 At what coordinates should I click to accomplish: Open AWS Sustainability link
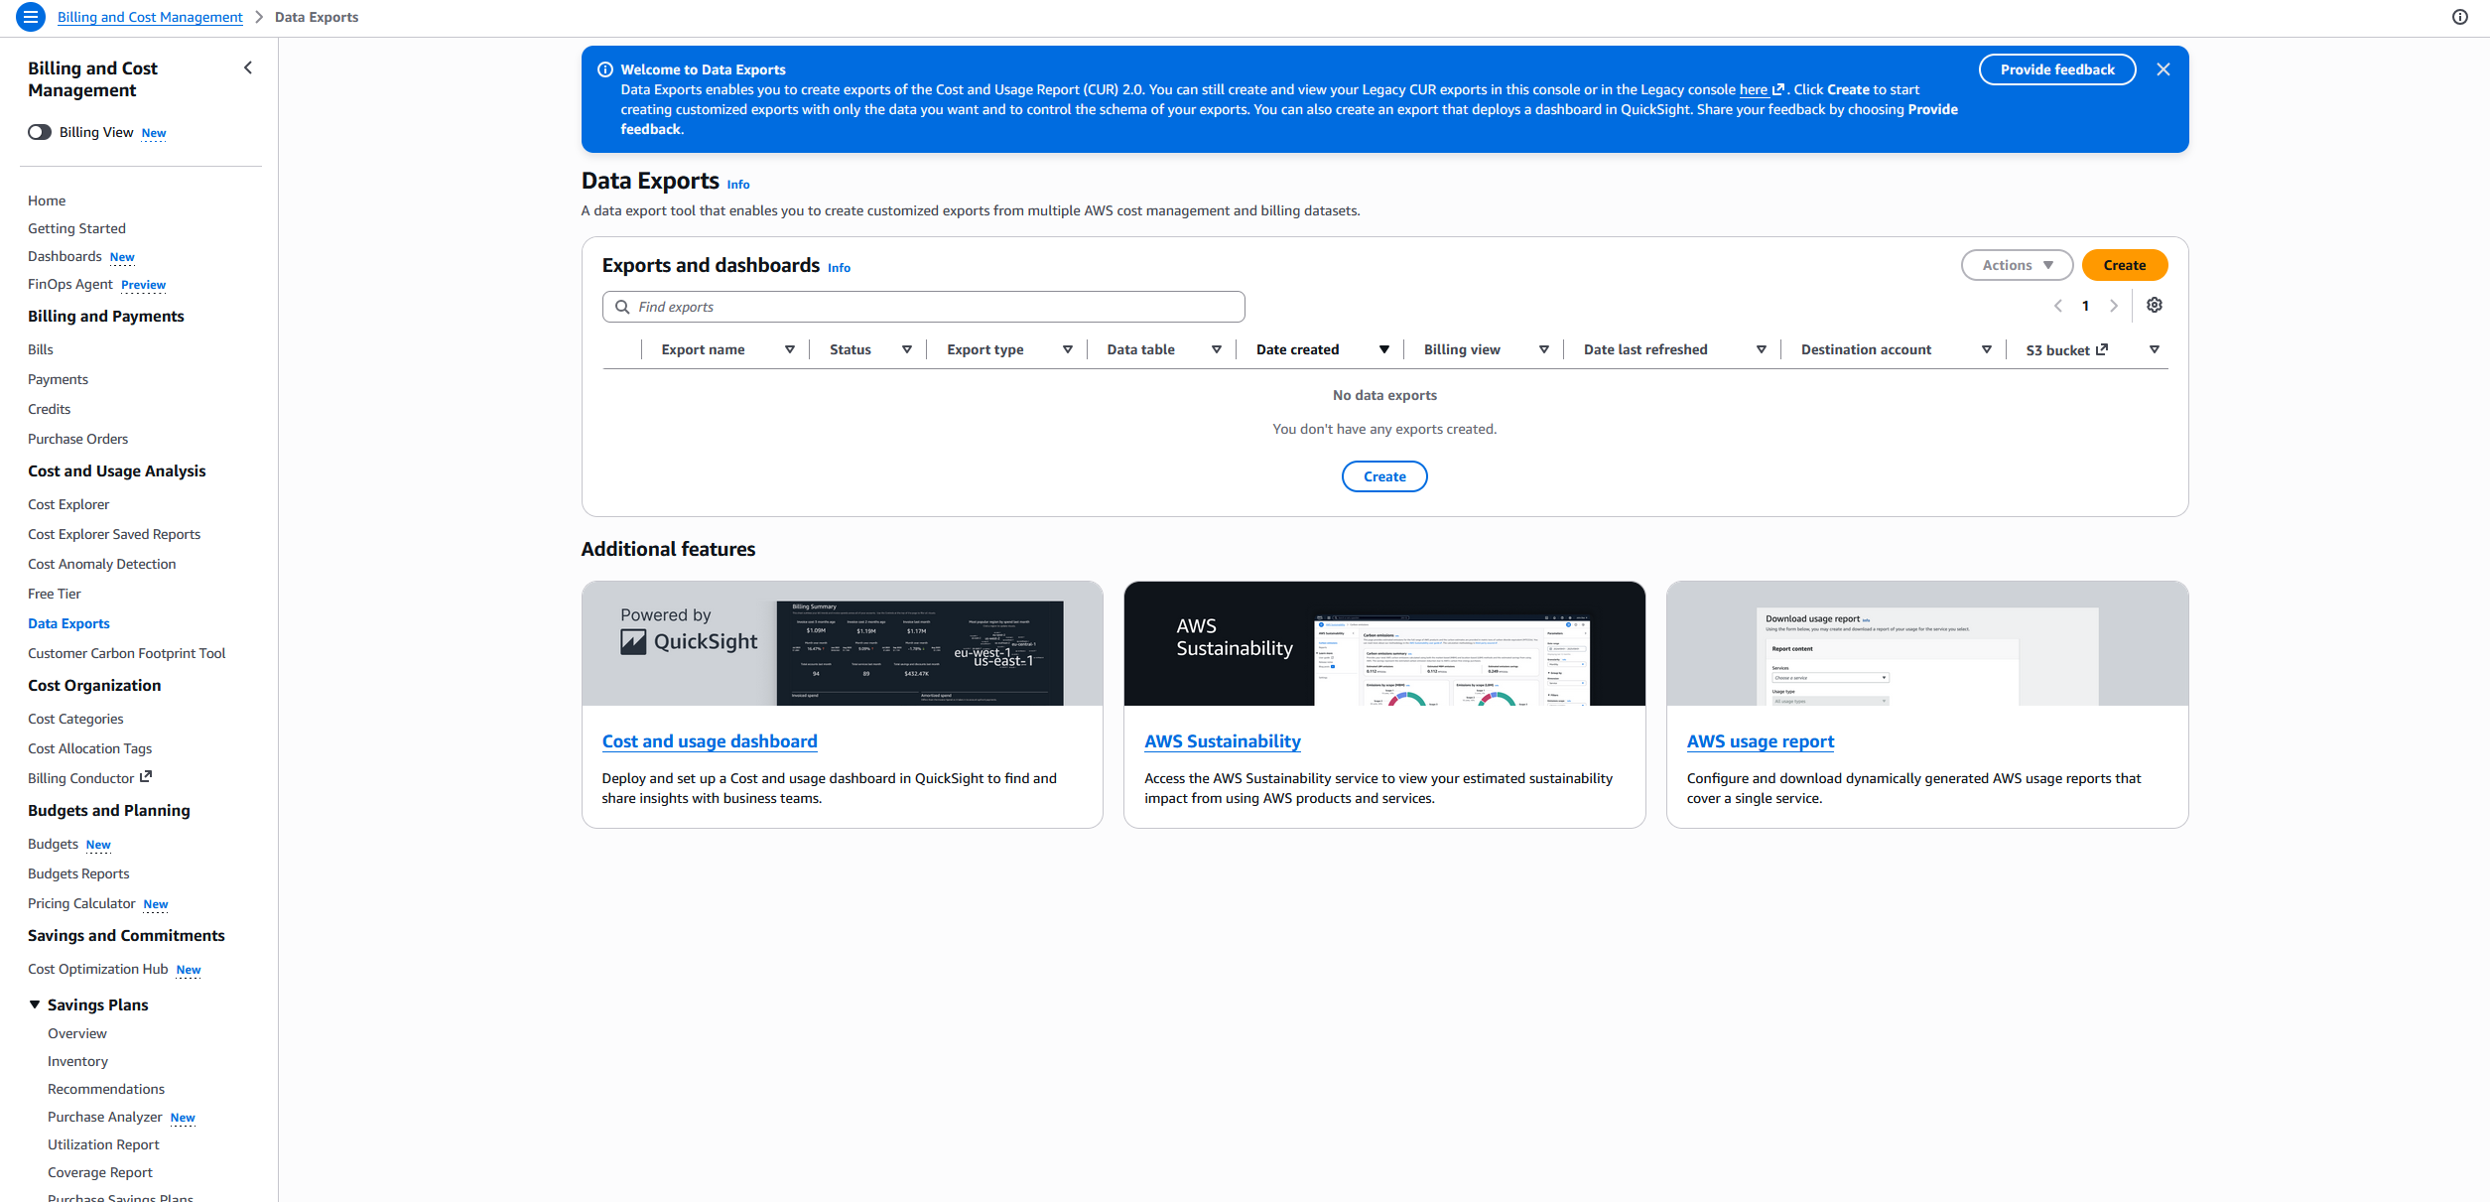(1223, 741)
